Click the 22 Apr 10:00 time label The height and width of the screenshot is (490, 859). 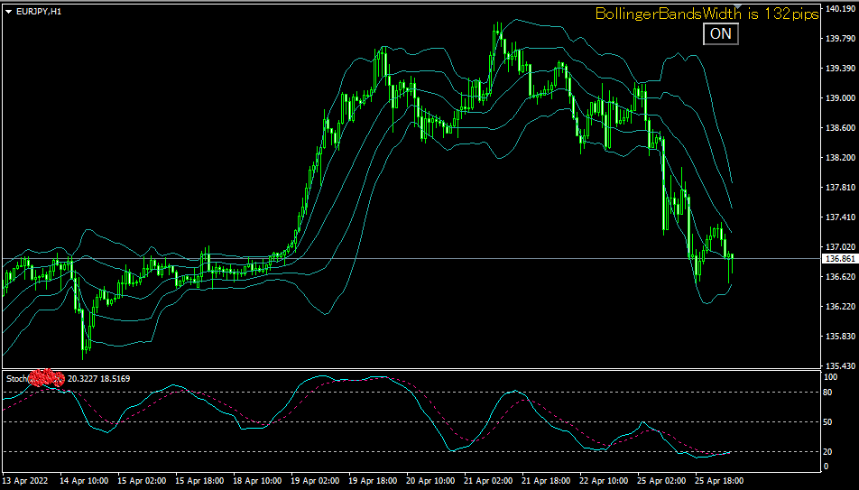[x=605, y=481]
